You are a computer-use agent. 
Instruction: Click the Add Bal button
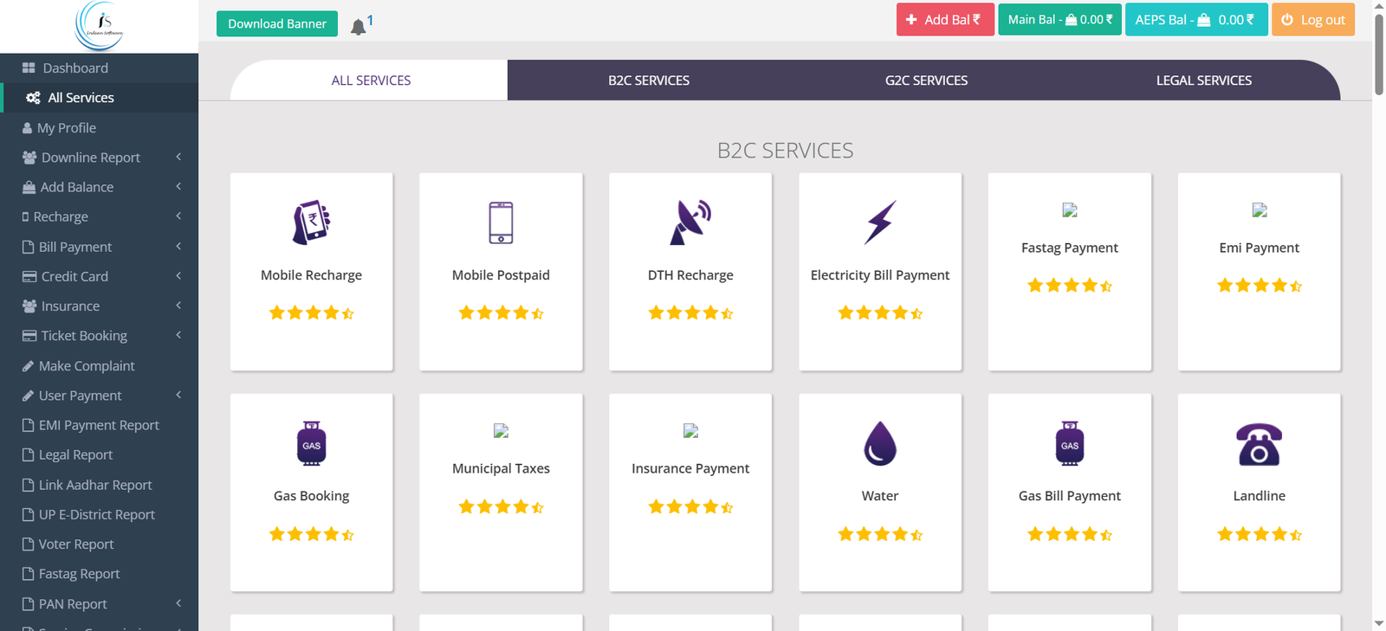click(x=944, y=20)
